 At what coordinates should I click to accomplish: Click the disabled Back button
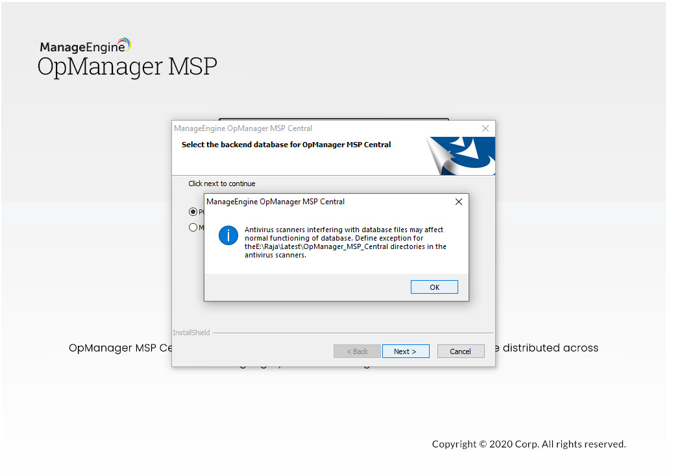(x=357, y=351)
